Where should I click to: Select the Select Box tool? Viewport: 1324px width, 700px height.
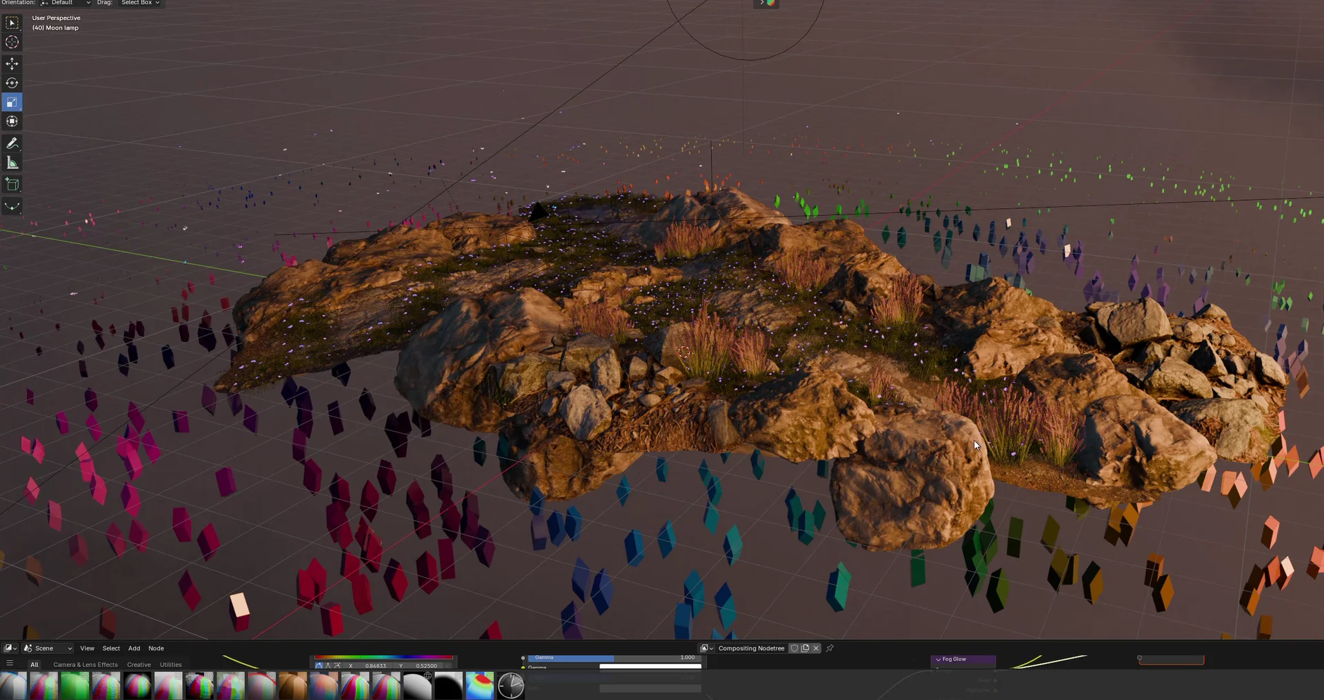click(12, 23)
